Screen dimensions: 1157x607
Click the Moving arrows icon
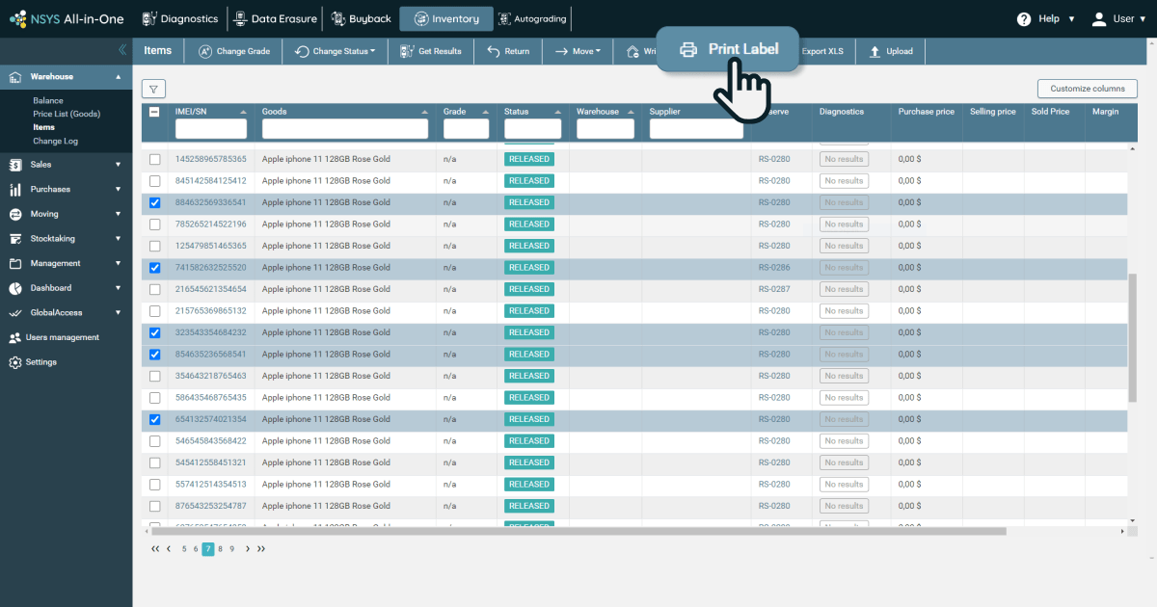point(15,214)
